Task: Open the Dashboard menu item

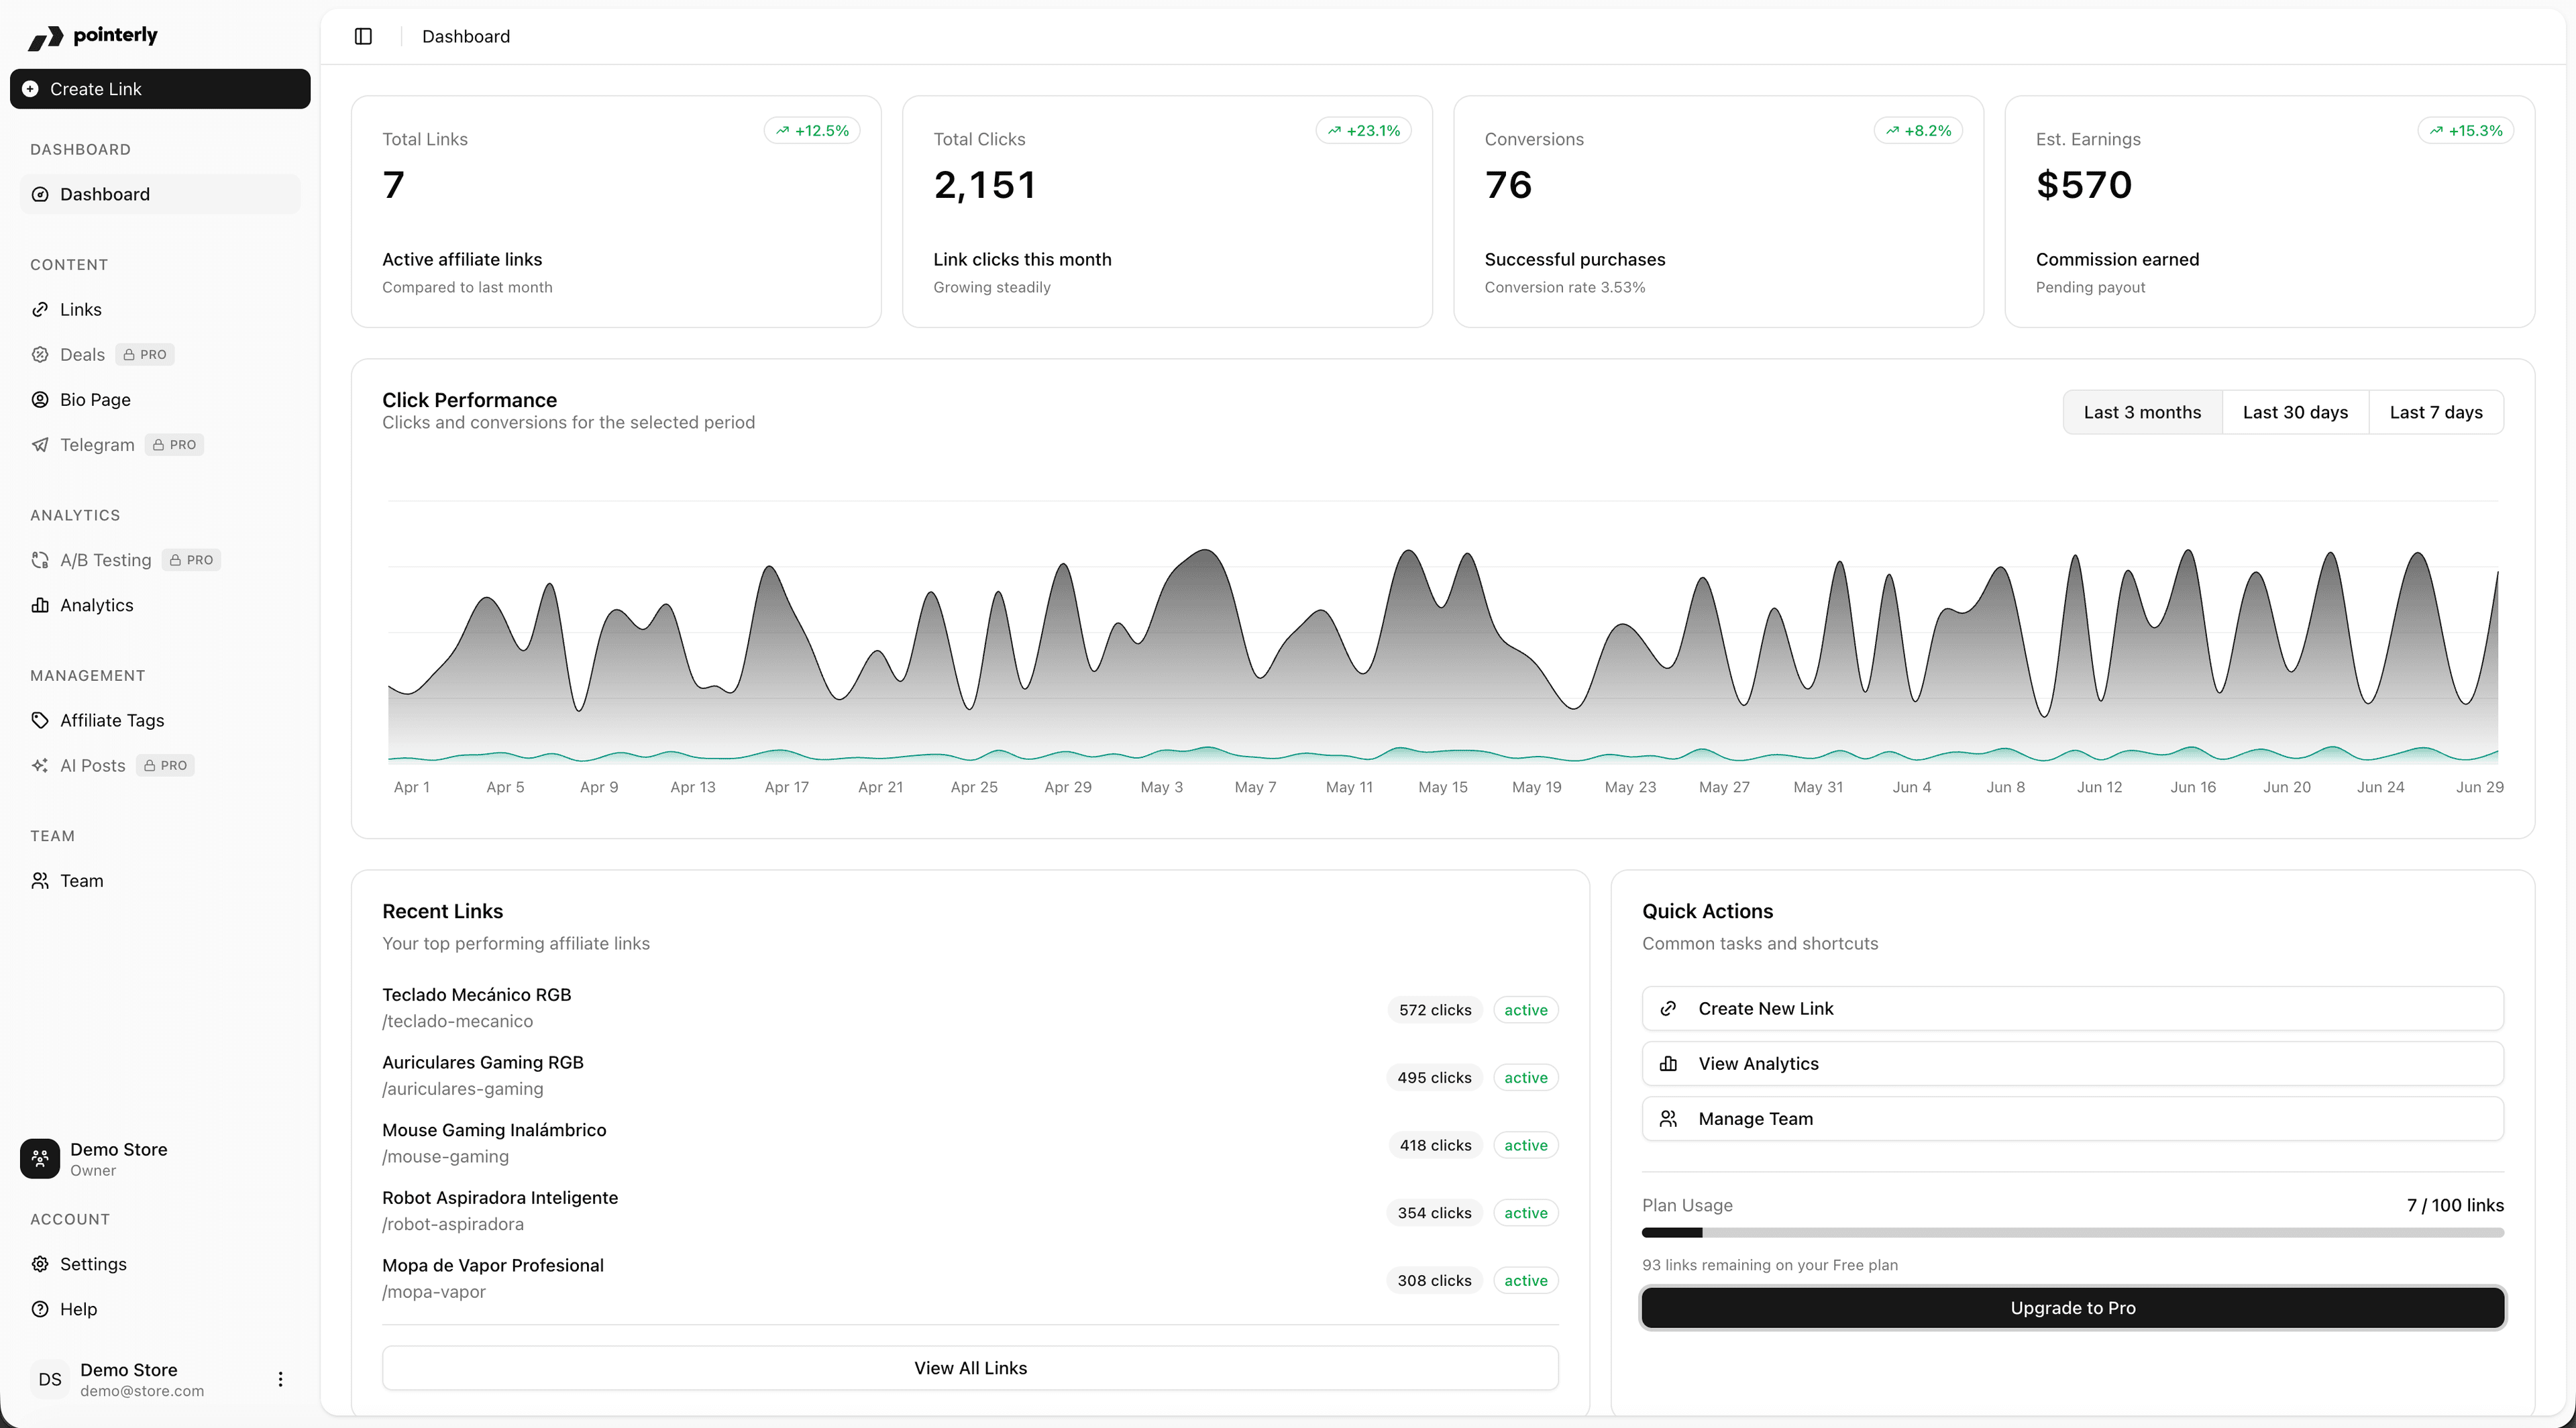Action: pos(105,194)
